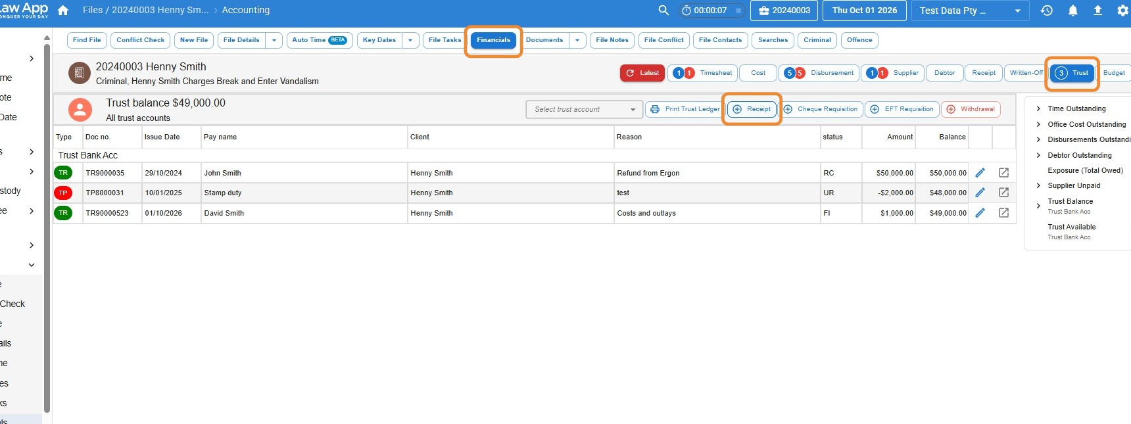Open the File Notes tab

612,40
